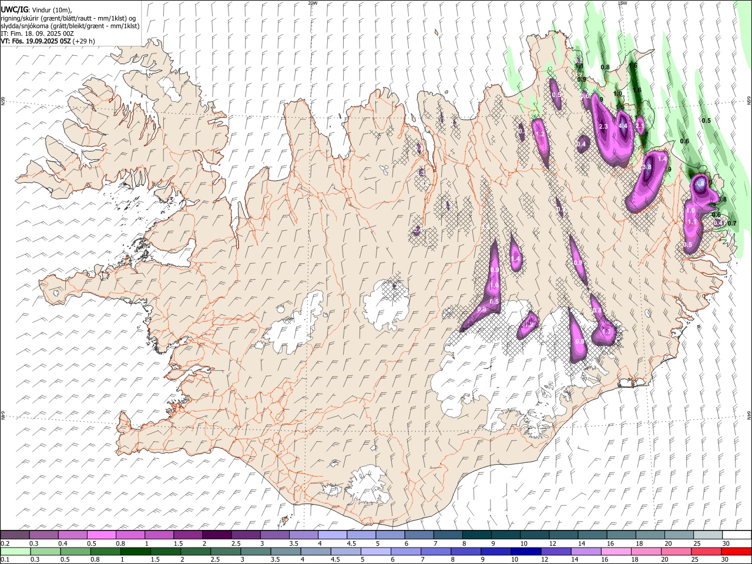
Task: Click the '20W' longitude label
Action: pos(313,3)
